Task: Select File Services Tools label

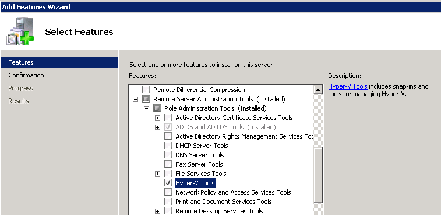Action: [x=201, y=174]
